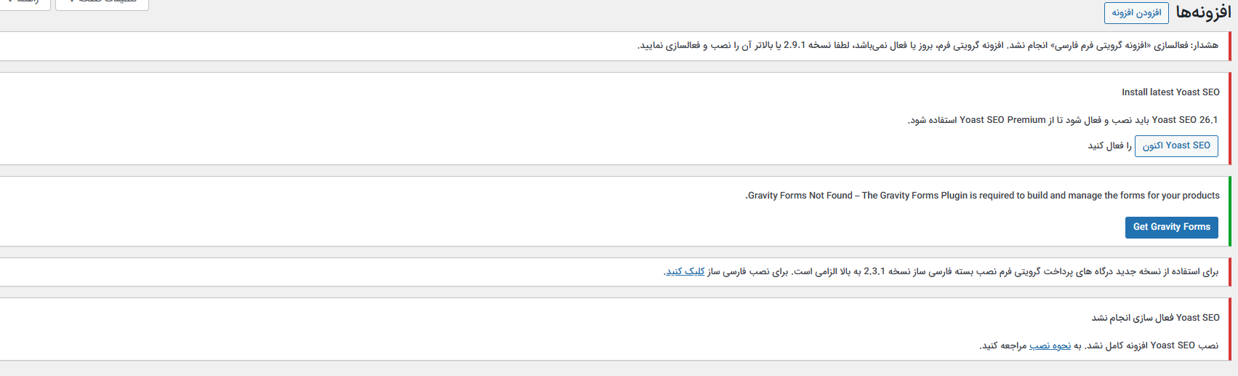The height and width of the screenshot is (376, 1238).
Task: Click the "Install latest Yoast SEO" notice title
Action: coord(1170,92)
